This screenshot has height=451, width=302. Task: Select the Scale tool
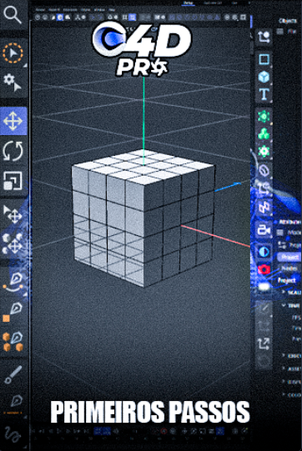[x=13, y=181]
